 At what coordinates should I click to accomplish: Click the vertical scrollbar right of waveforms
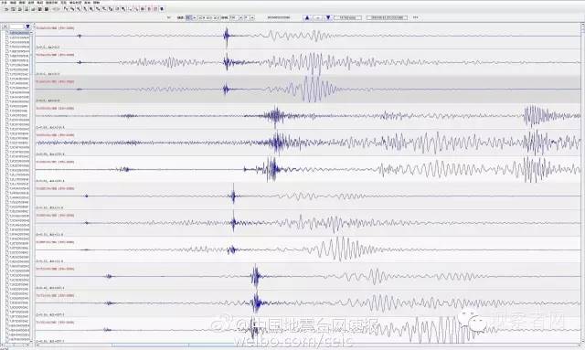[x=582, y=183]
